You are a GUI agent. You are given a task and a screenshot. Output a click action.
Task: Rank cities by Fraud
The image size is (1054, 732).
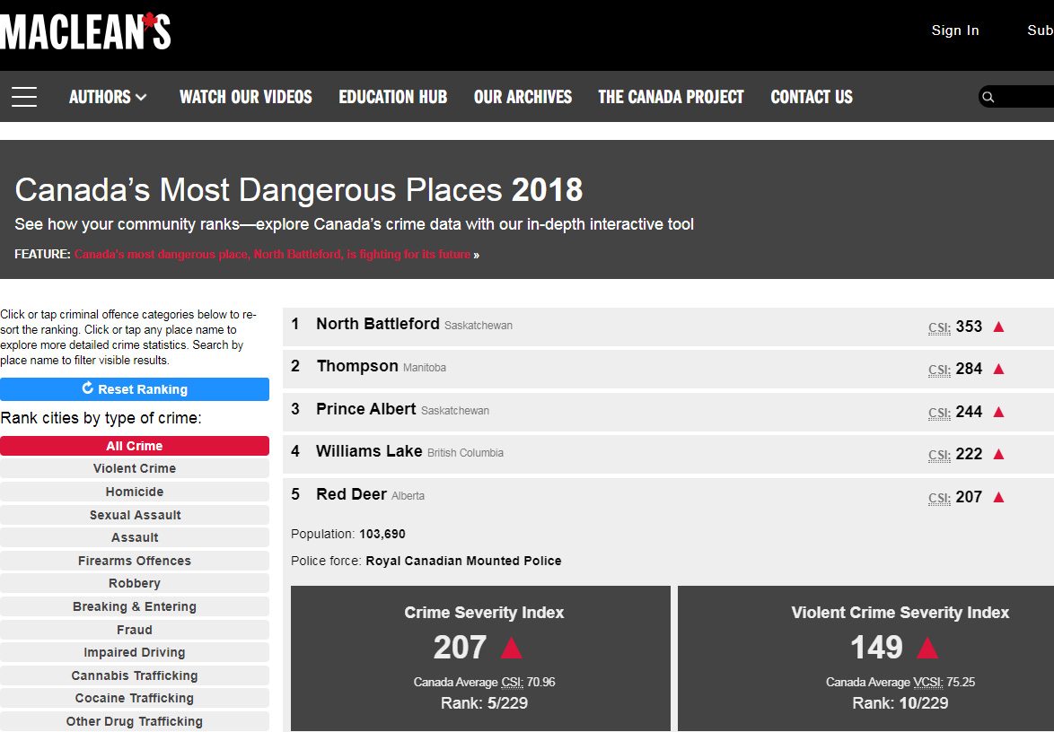coord(135,630)
